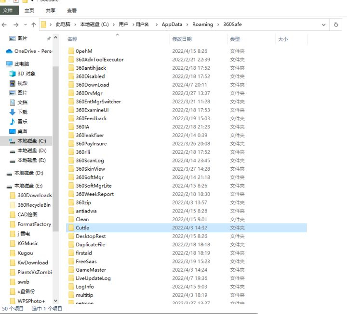Click the sidebar scrollbar up arrow
Image resolution: width=347 pixels, height=314 pixels.
56,38
